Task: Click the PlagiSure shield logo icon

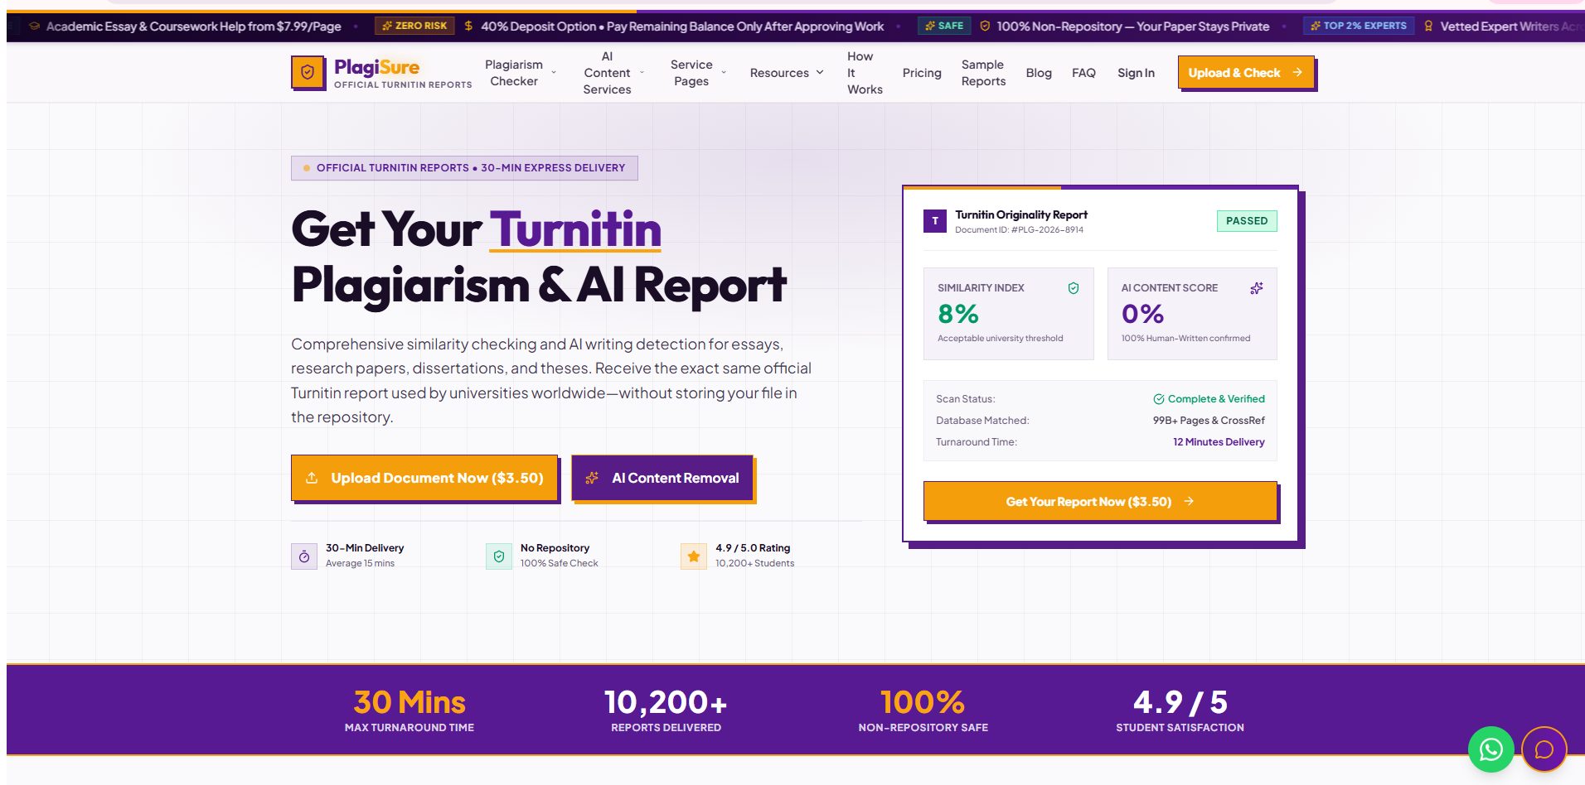Action: (308, 73)
